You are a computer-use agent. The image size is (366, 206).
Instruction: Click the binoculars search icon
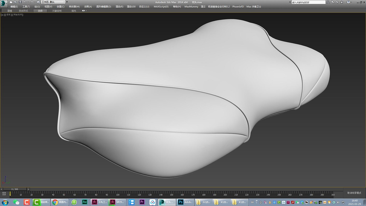[329, 2]
